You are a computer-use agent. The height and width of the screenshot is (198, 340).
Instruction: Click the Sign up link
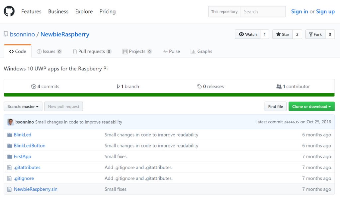click(x=325, y=12)
